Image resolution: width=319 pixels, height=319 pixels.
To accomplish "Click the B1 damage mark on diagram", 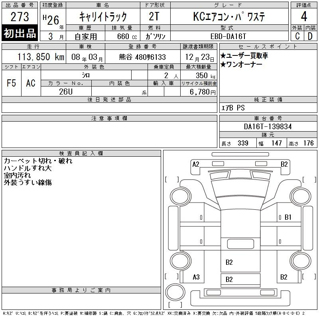I will pos(288,217).
